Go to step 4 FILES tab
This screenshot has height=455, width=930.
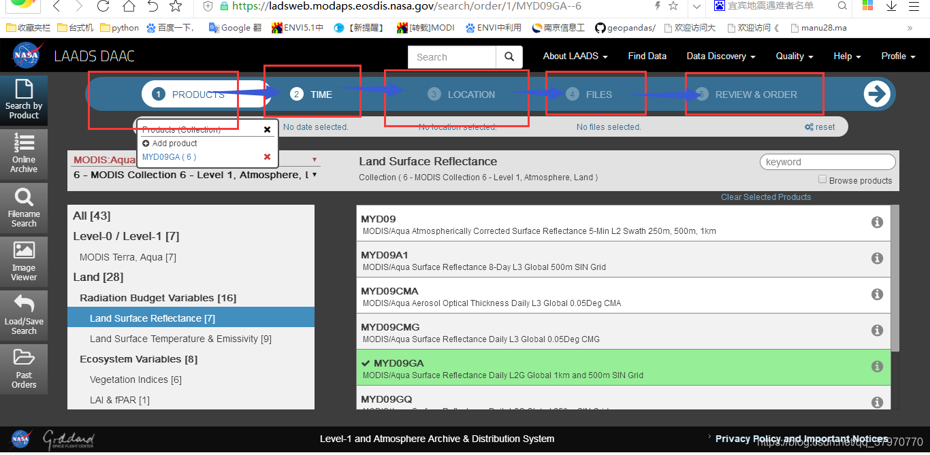pyautogui.click(x=590, y=95)
